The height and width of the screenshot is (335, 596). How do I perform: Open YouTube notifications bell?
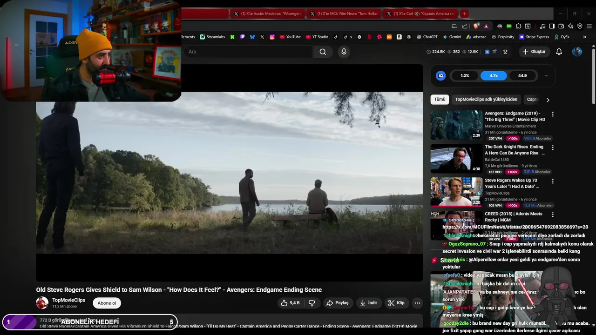click(559, 52)
